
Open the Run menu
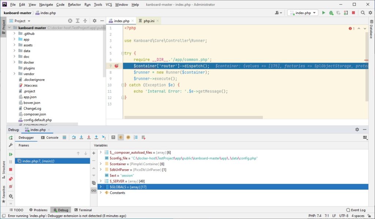88,4
